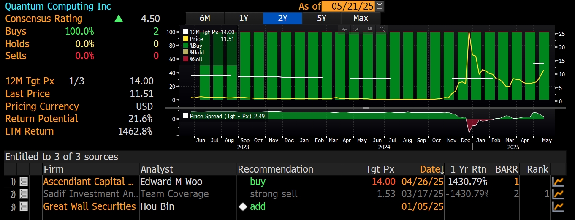Screen dimensions: 575x220
Task: Open document icon for Sadif Investment row
Action: tap(24, 194)
